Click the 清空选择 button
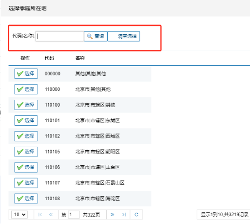The width and height of the screenshot is (250, 224). pos(124,36)
